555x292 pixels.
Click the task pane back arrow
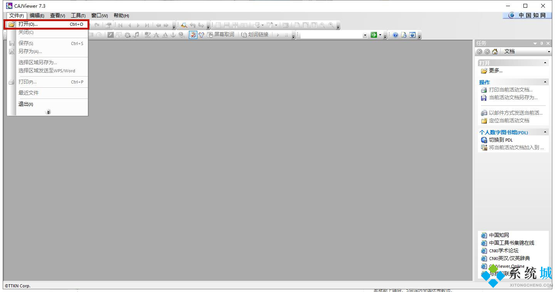479,52
